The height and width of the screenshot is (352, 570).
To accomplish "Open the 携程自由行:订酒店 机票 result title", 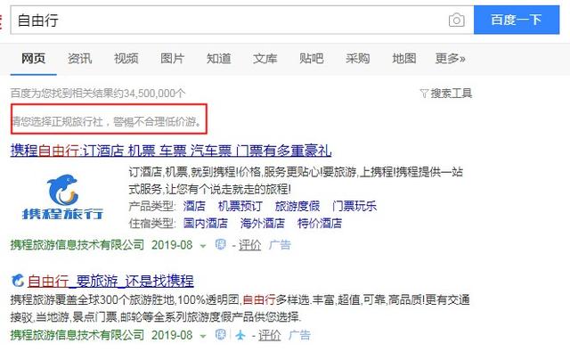I will [171, 151].
